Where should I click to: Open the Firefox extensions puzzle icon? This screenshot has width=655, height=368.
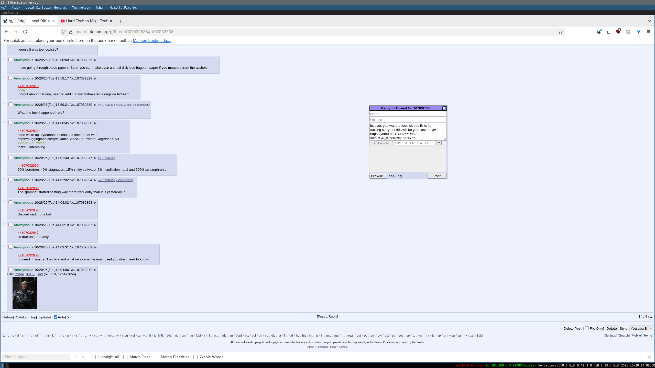click(x=608, y=32)
